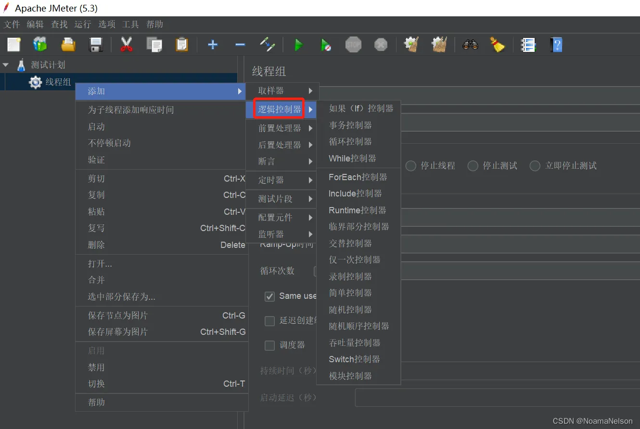Click the Reset search broom icon
The width and height of the screenshot is (640, 429).
tap(498, 45)
